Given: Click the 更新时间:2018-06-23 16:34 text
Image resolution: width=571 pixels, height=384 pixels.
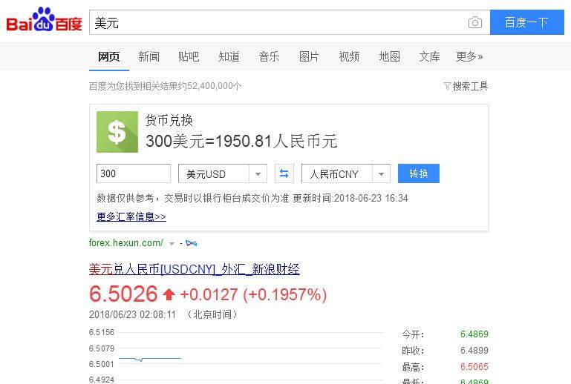Looking at the screenshot, I should [x=350, y=198].
